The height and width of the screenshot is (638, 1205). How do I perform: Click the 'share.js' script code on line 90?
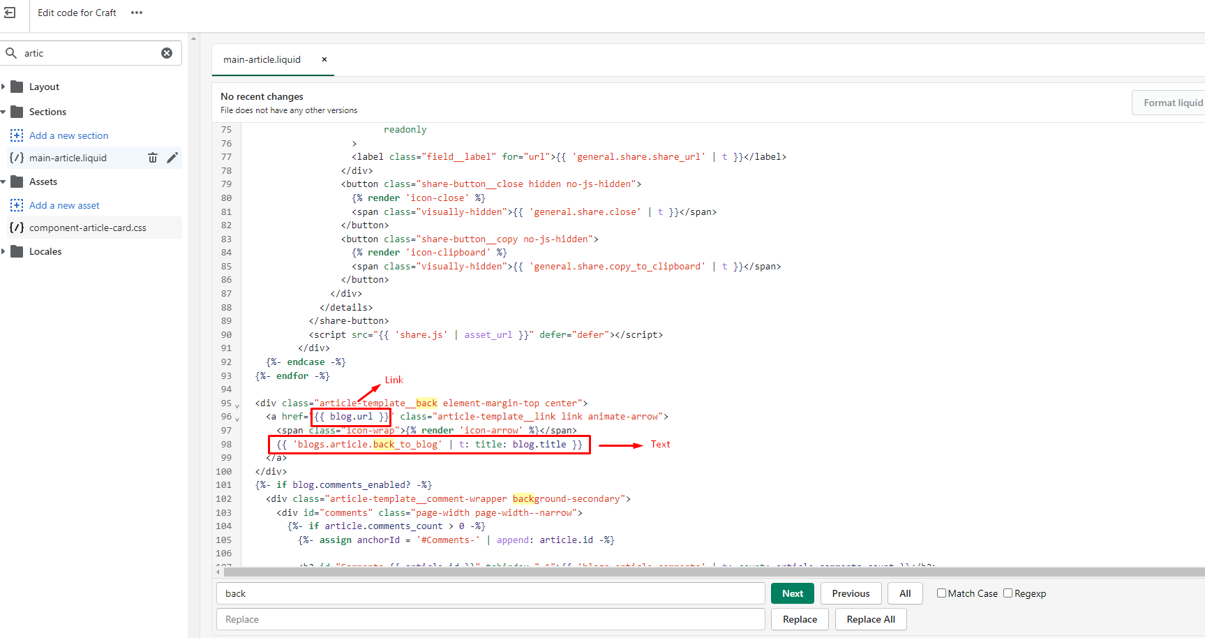(x=421, y=334)
